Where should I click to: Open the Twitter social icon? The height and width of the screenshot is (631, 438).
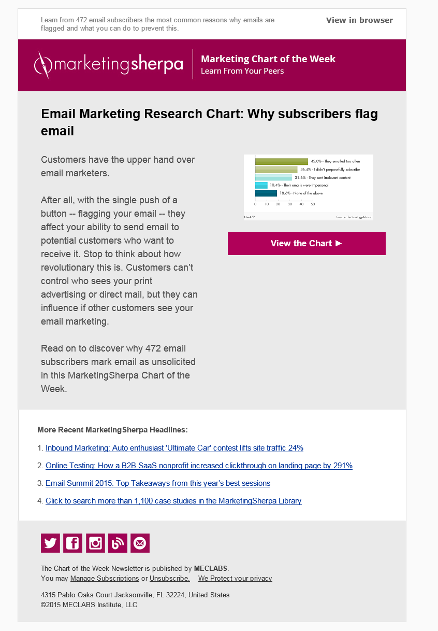click(x=50, y=543)
